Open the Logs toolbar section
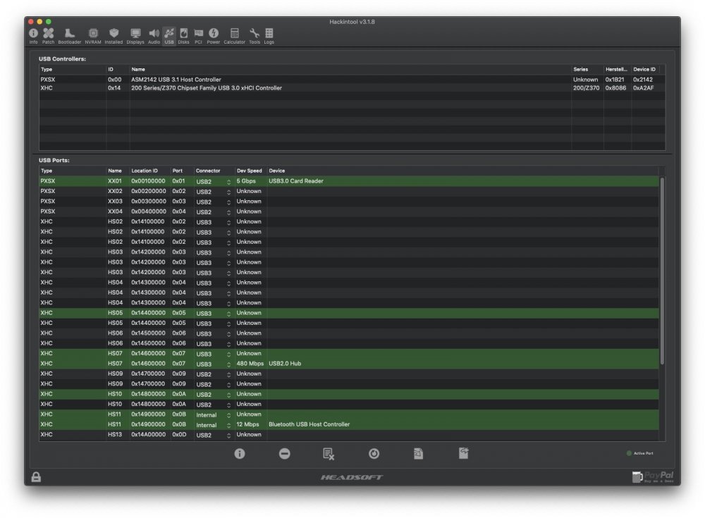 [269, 36]
